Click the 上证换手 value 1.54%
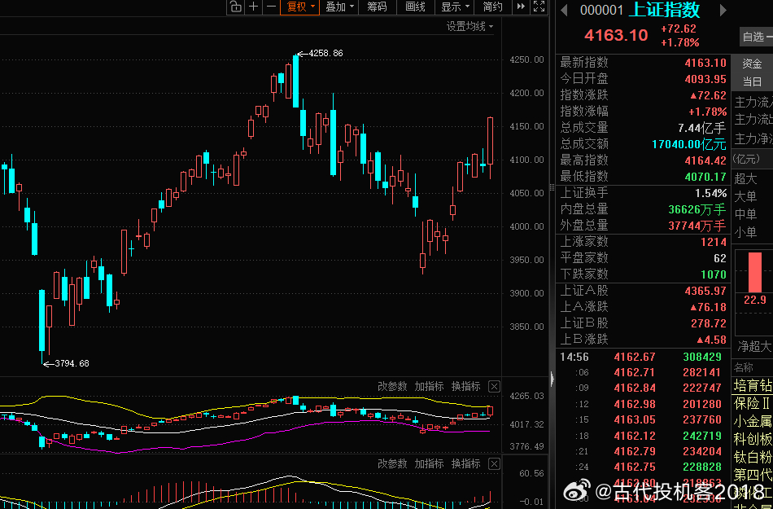 (x=711, y=193)
